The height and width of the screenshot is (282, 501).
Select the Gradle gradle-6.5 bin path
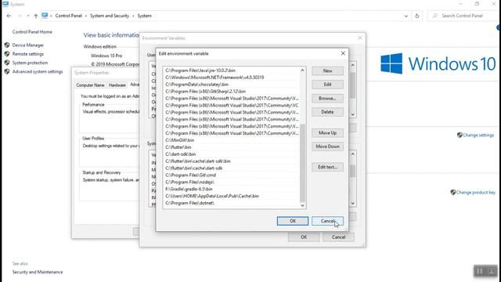click(232, 190)
